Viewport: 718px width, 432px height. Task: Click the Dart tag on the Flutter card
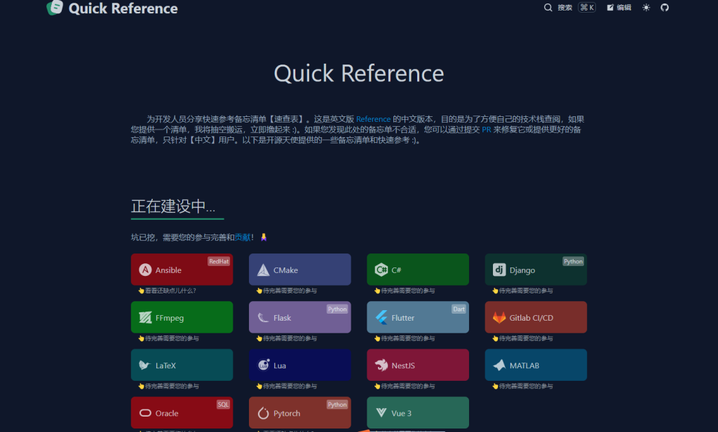point(459,309)
